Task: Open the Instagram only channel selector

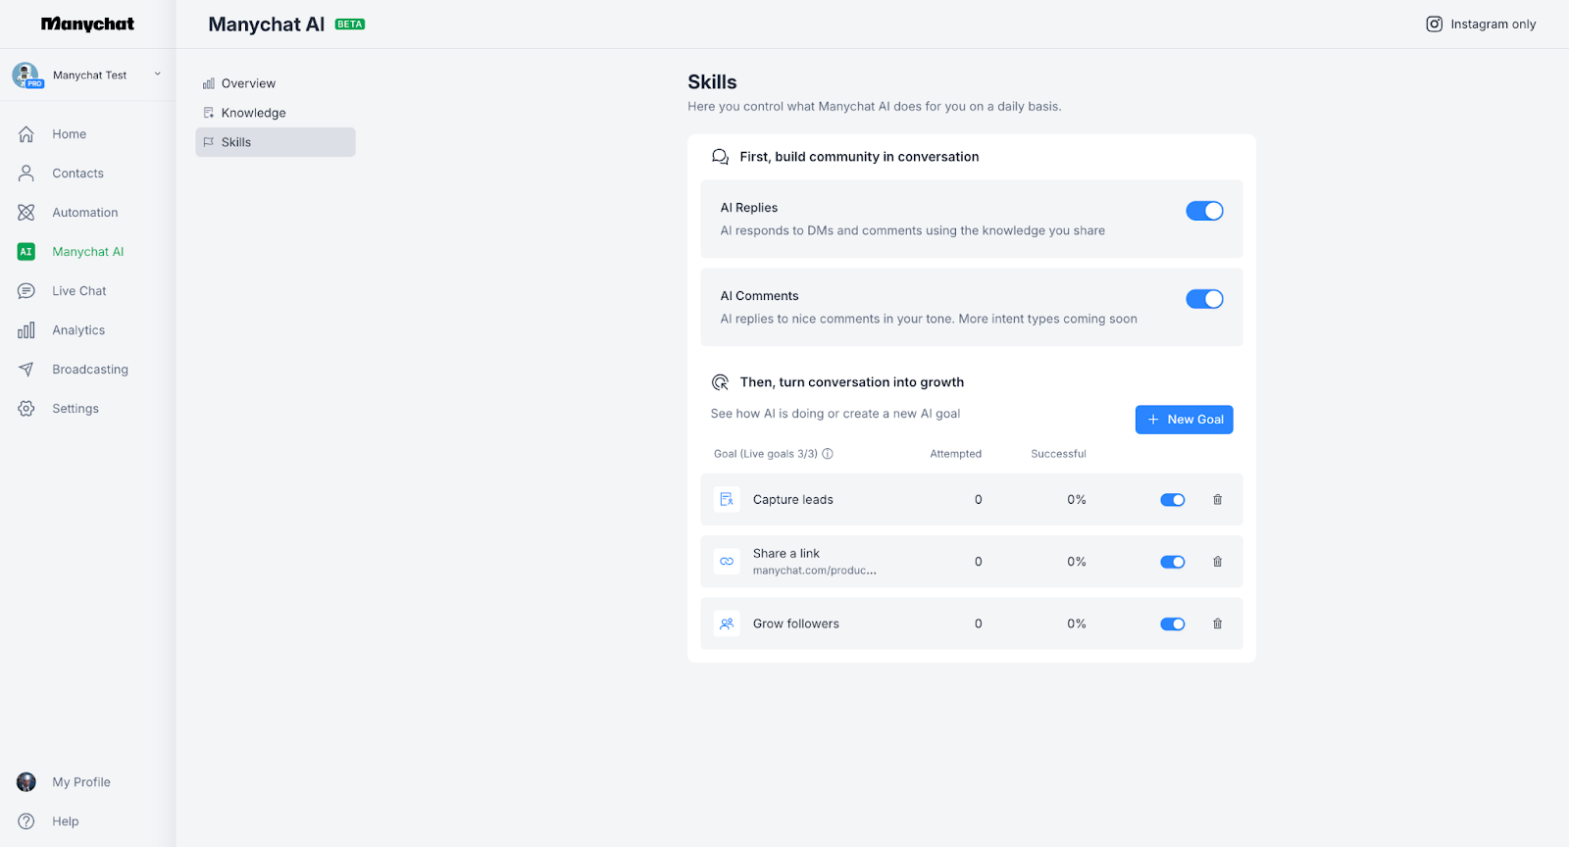Action: click(1481, 25)
